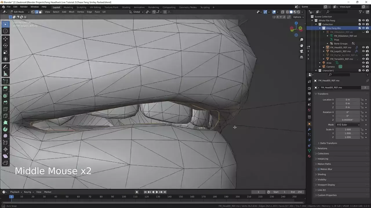Toggle camera view icon in viewport
Screen dimensions: 371x208
(x=301, y=51)
